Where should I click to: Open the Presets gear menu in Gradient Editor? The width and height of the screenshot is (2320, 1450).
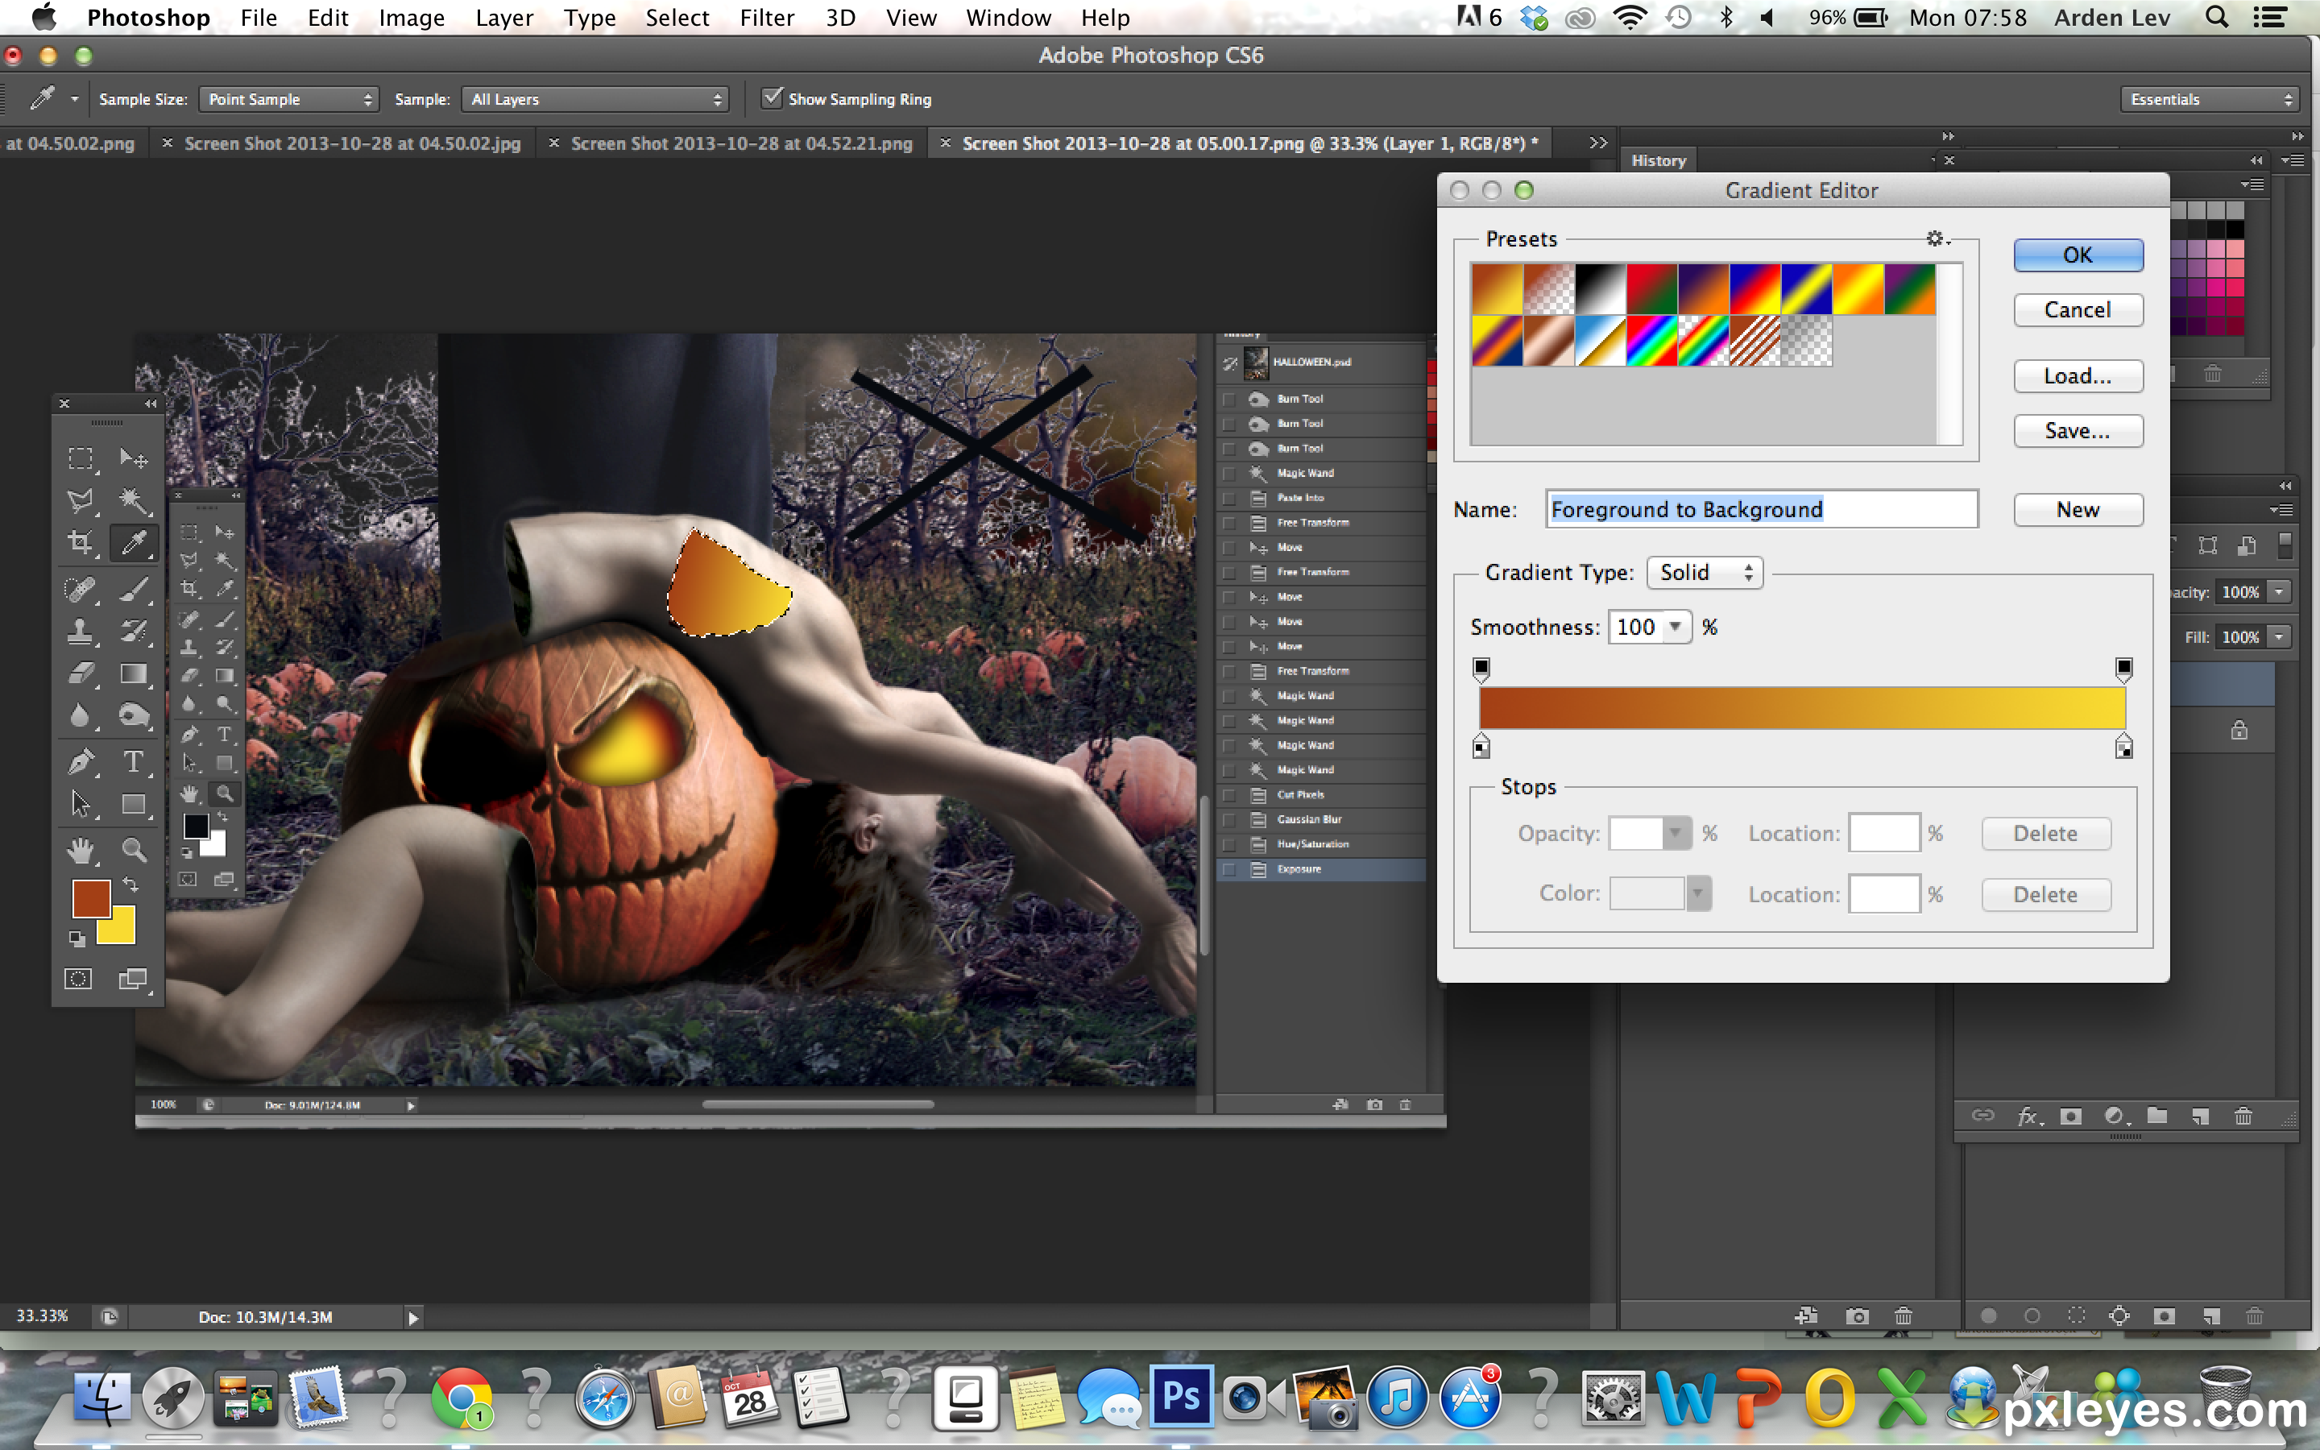point(1937,238)
